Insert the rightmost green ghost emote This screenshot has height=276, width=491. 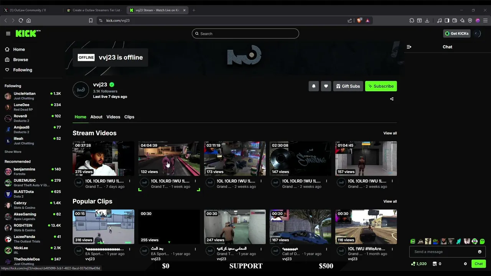482,242
